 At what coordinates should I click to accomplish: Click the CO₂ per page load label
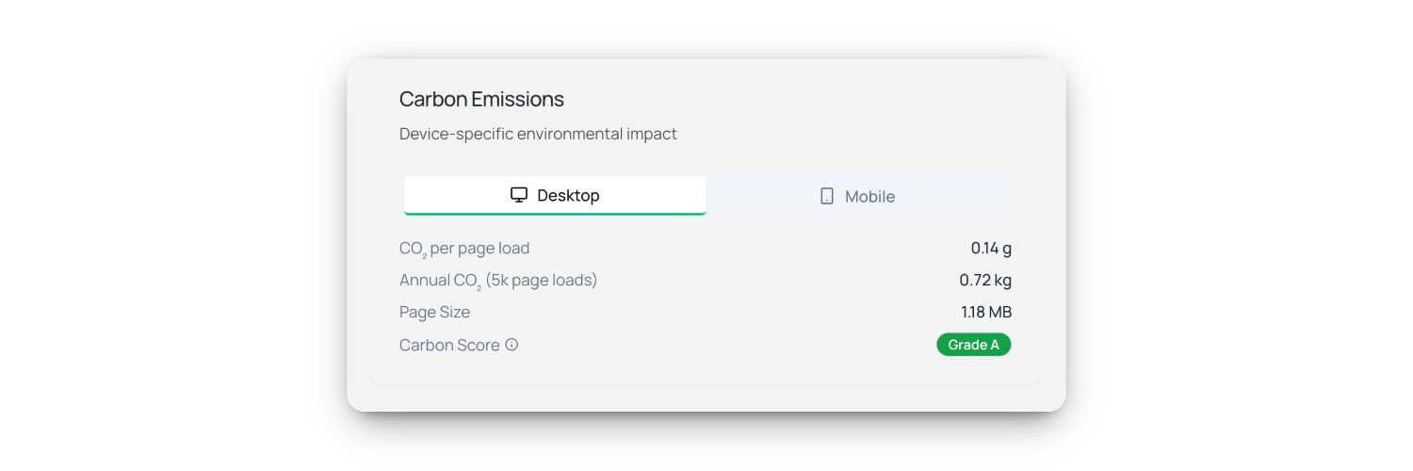464,249
